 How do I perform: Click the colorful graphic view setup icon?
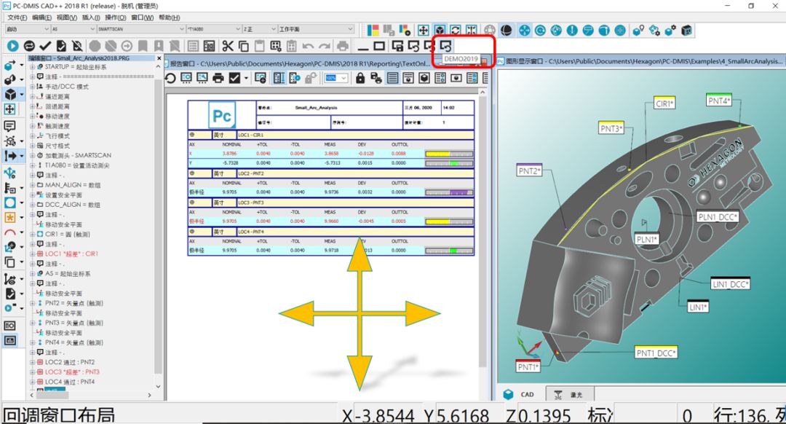click(373, 30)
